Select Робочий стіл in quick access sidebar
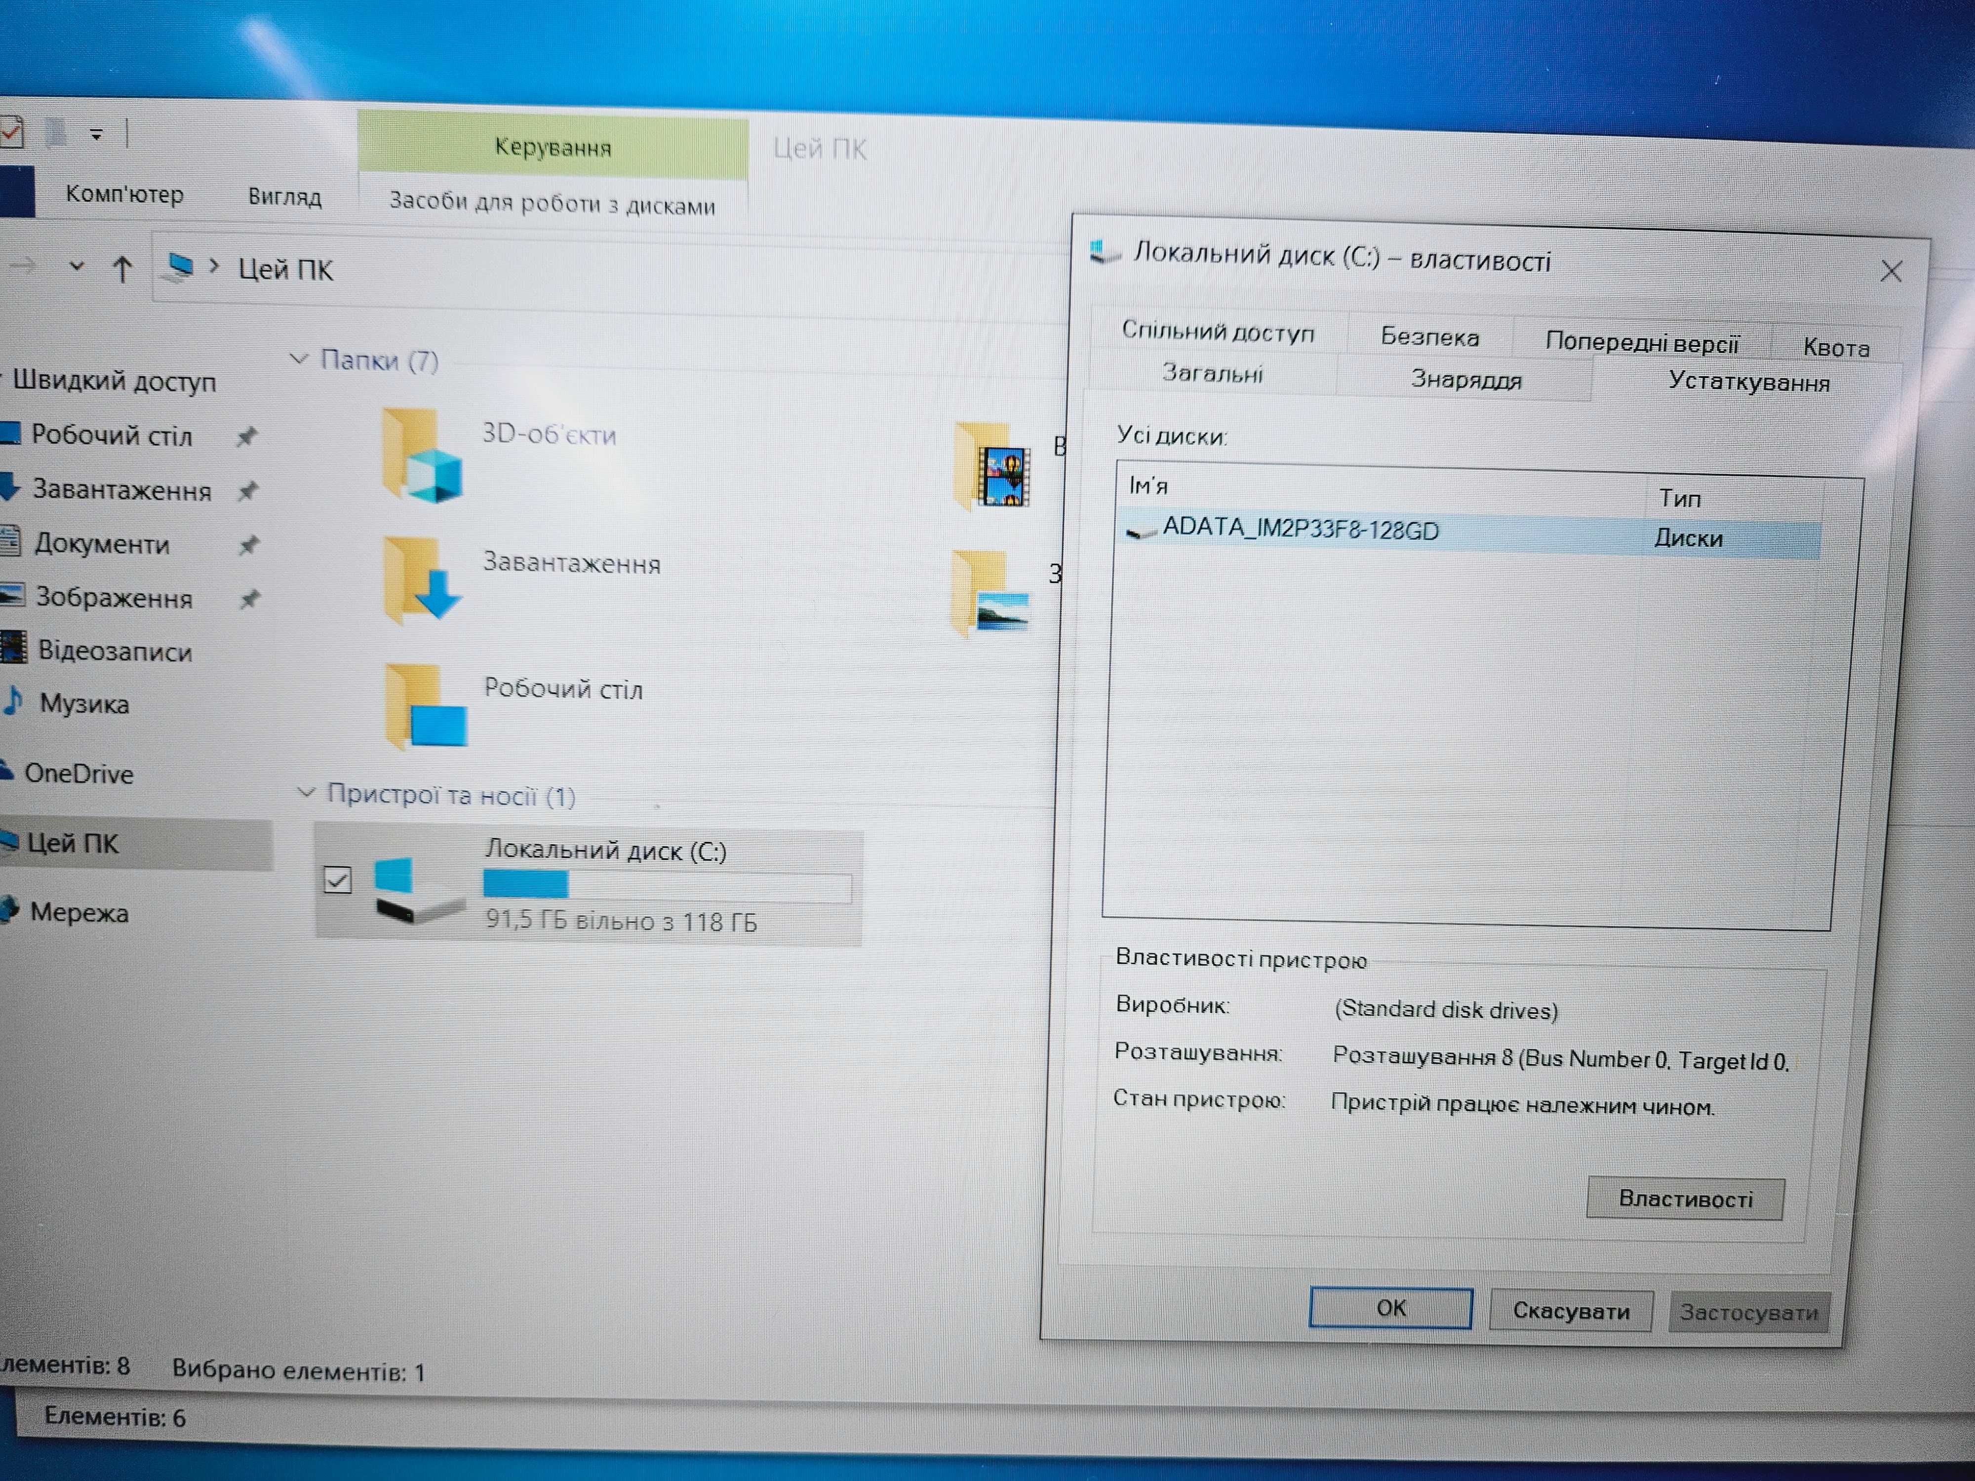The width and height of the screenshot is (1975, 1481). click(x=112, y=435)
